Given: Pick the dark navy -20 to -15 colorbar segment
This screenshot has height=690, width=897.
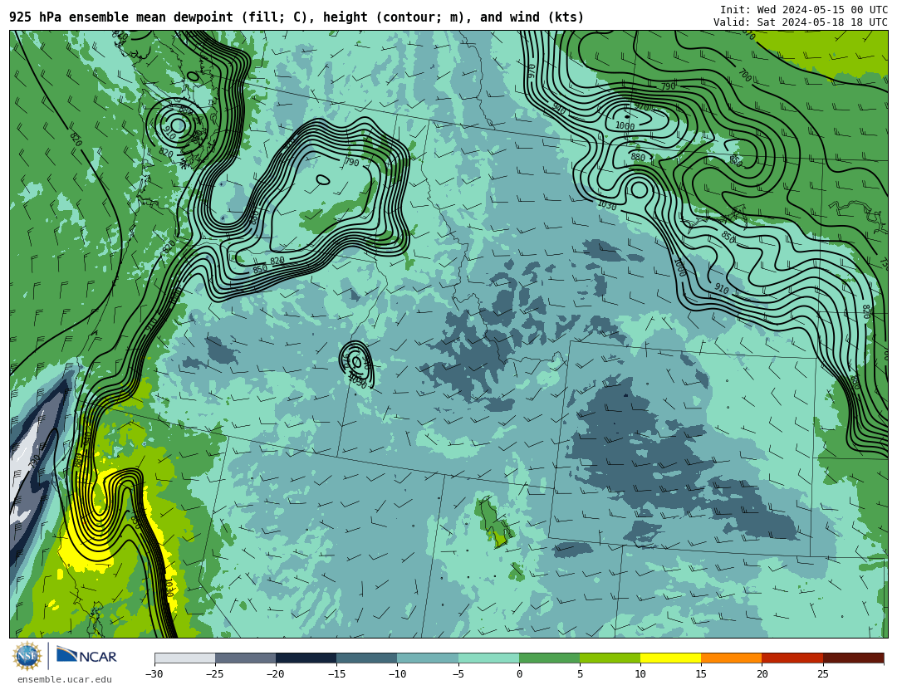Looking at the screenshot, I should [x=306, y=658].
